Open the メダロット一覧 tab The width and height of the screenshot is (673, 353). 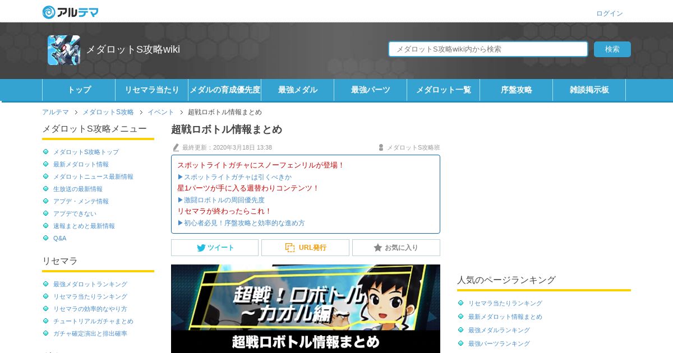click(x=444, y=90)
